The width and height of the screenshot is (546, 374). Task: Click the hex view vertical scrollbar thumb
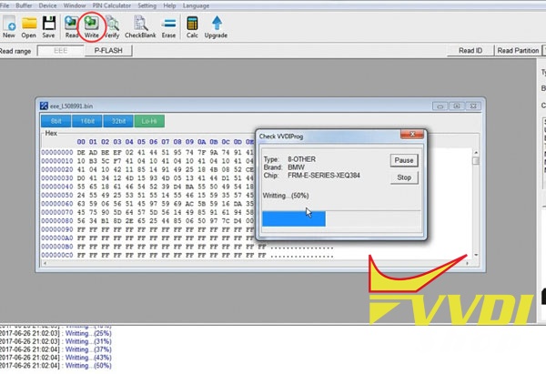point(476,160)
